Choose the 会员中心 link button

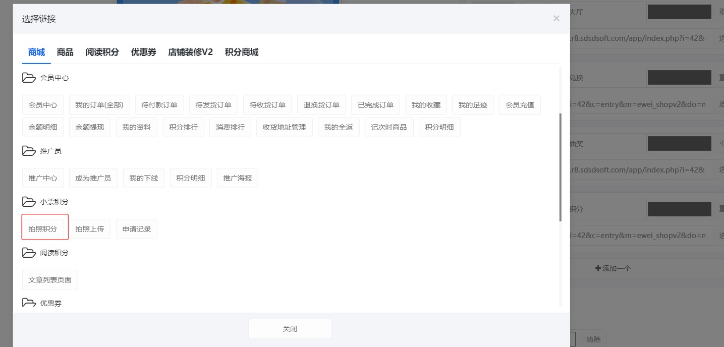click(43, 105)
